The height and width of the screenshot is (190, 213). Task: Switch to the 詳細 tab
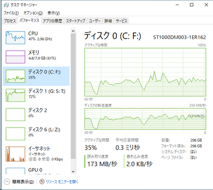[108, 21]
